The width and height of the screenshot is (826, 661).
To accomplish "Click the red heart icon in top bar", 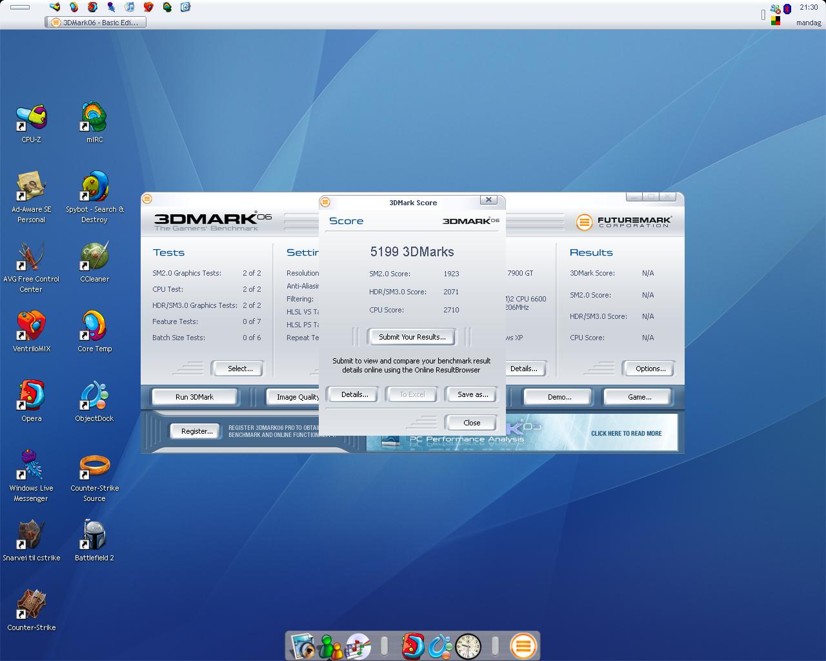I will 148,7.
